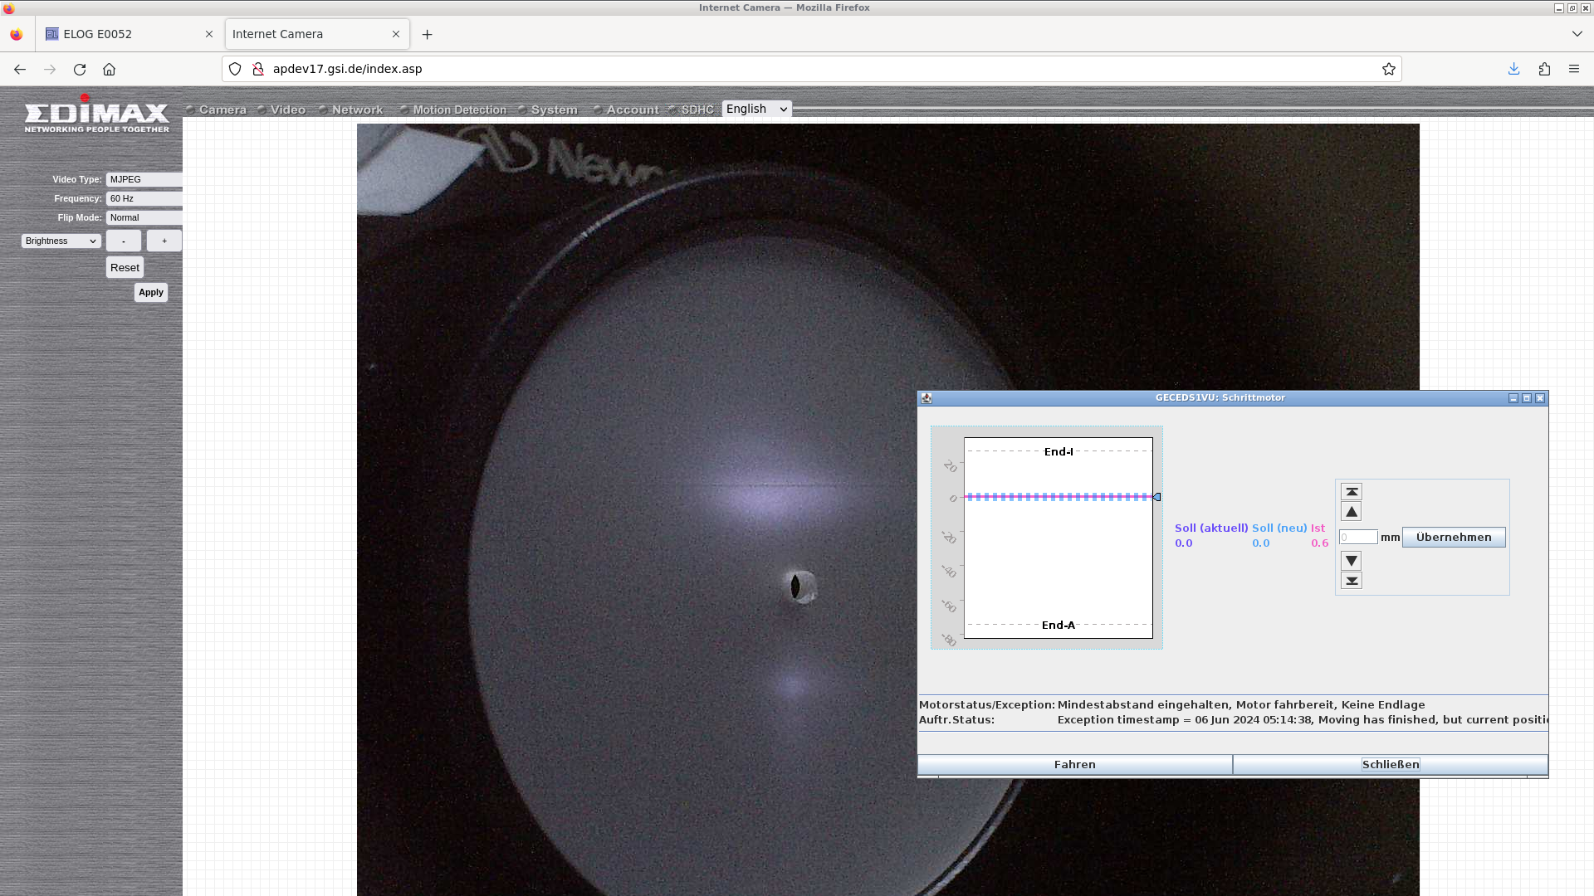Click the End-I limit label

pyautogui.click(x=1059, y=452)
